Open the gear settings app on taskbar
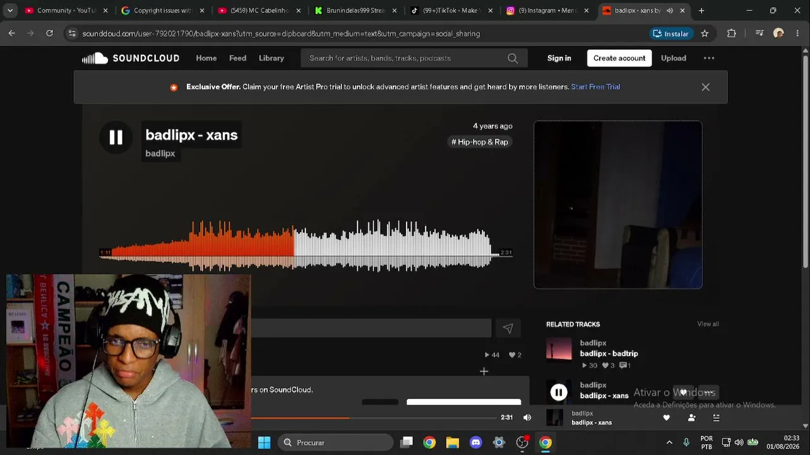 [x=499, y=442]
